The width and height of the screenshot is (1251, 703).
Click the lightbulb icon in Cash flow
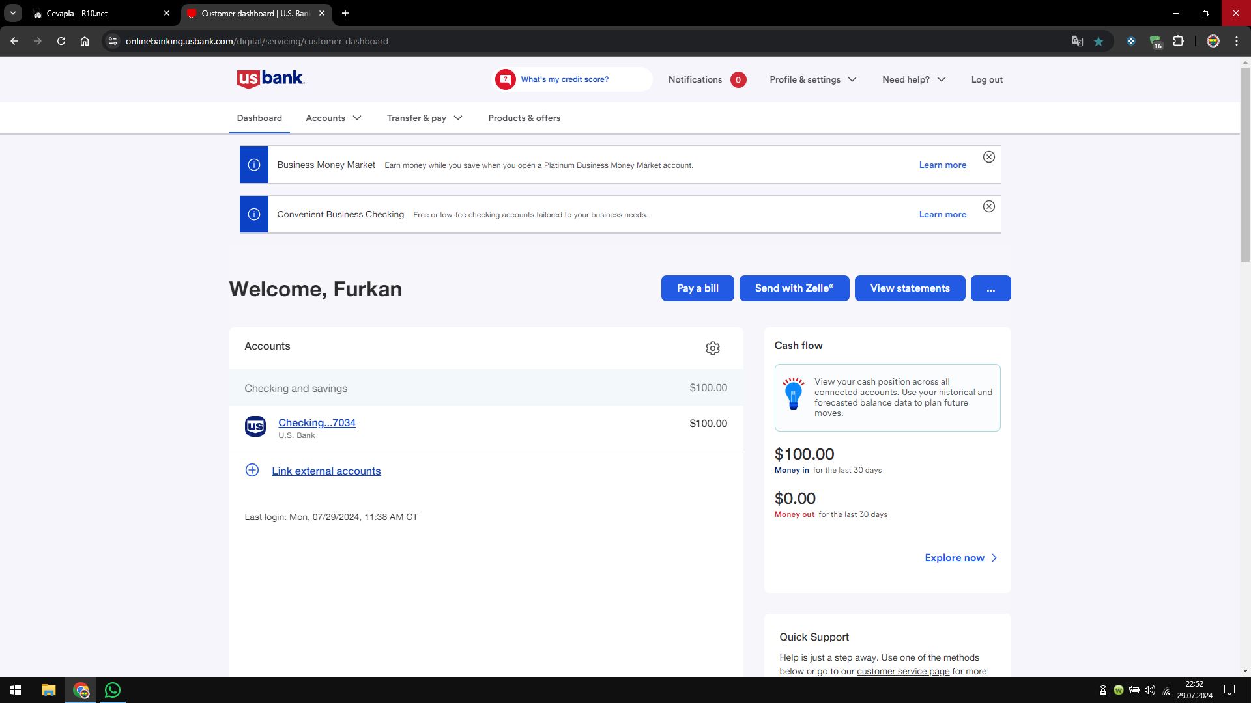coord(793,394)
